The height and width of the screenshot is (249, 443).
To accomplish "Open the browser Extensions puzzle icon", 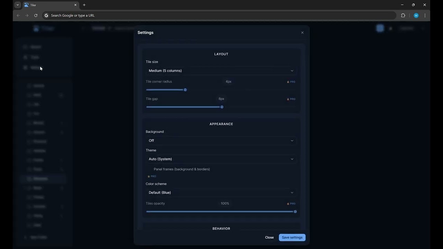I will pyautogui.click(x=403, y=15).
